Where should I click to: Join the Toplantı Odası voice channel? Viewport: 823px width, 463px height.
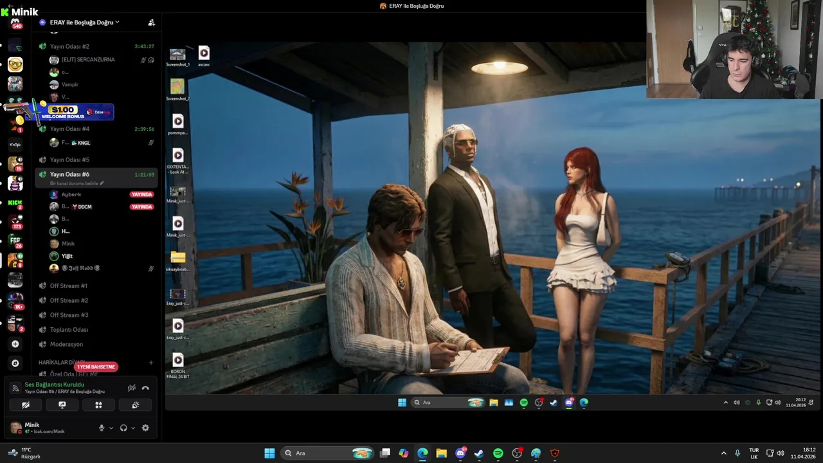pos(96,330)
